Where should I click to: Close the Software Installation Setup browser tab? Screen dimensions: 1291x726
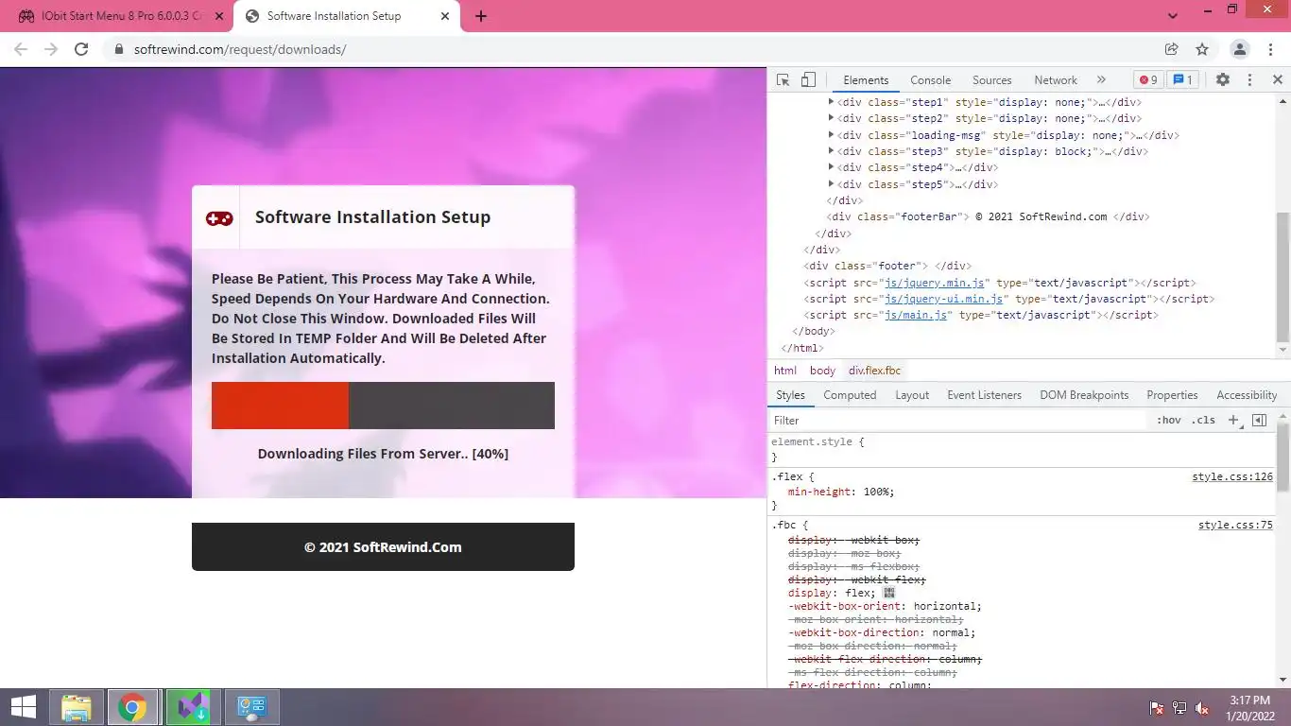tap(445, 16)
